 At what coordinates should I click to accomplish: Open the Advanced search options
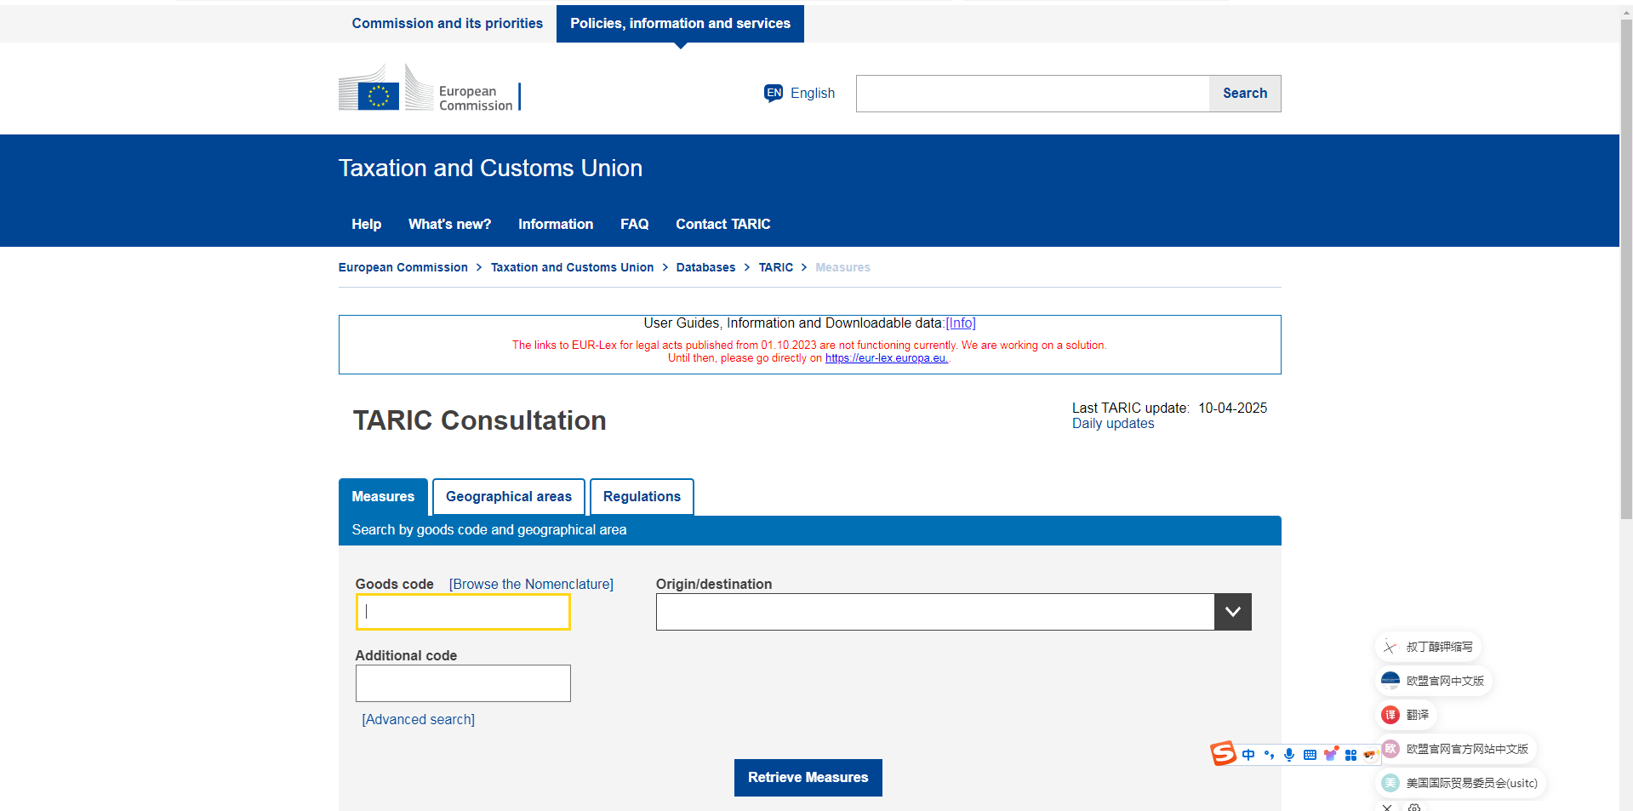418,719
